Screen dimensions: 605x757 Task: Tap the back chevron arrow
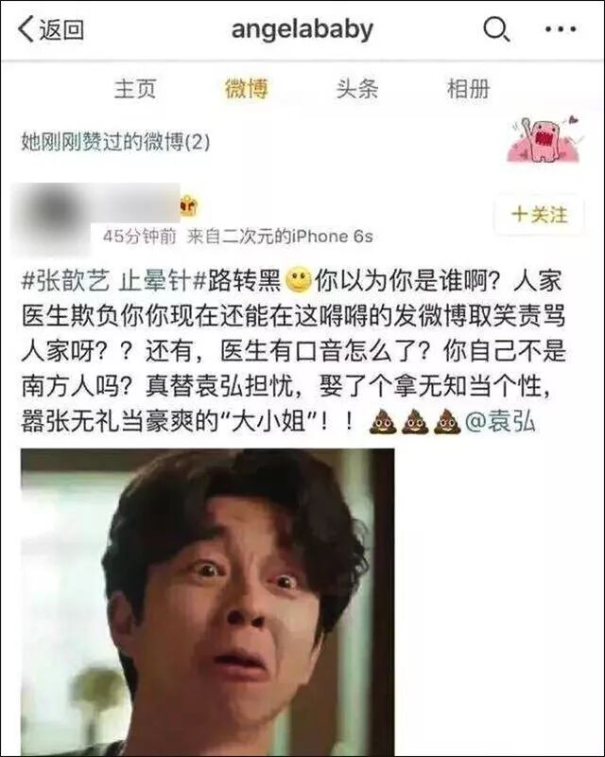tap(26, 29)
